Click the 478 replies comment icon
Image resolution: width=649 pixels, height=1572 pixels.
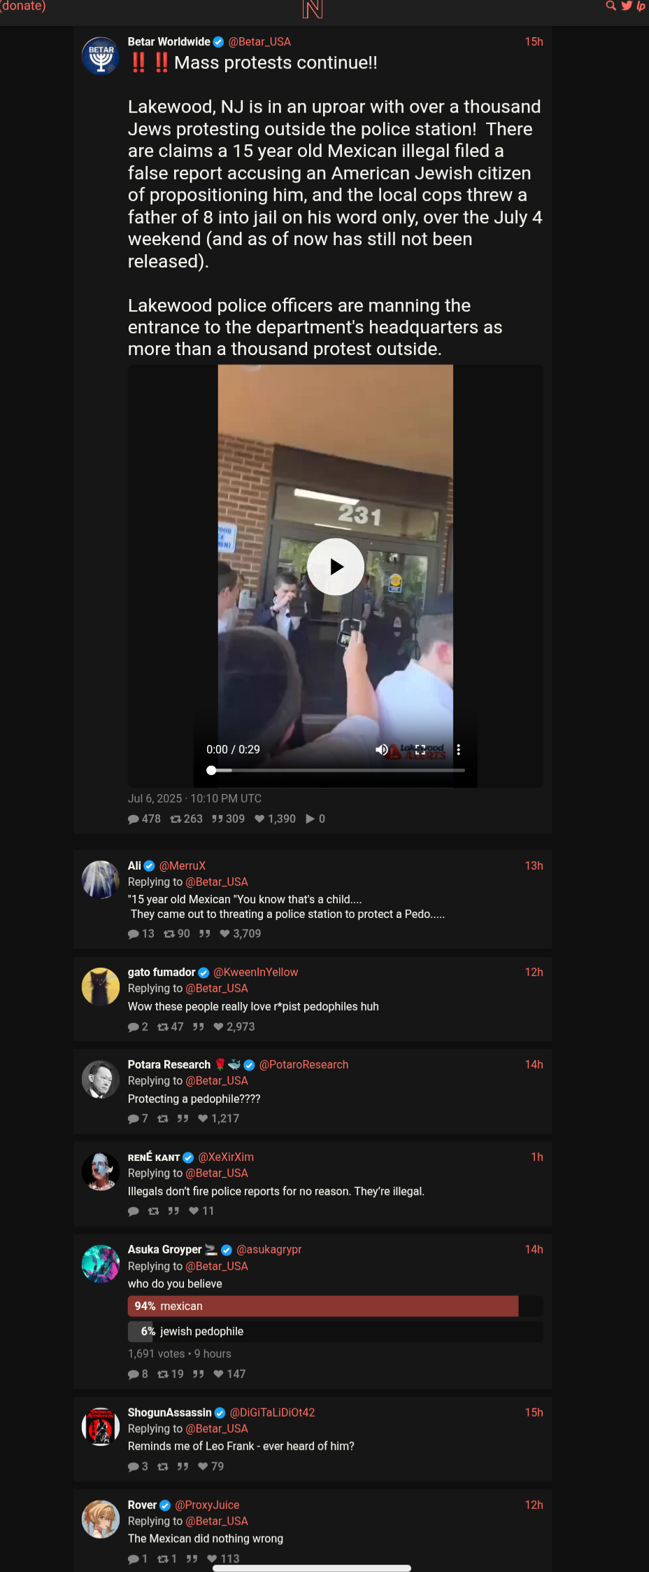coord(134,819)
